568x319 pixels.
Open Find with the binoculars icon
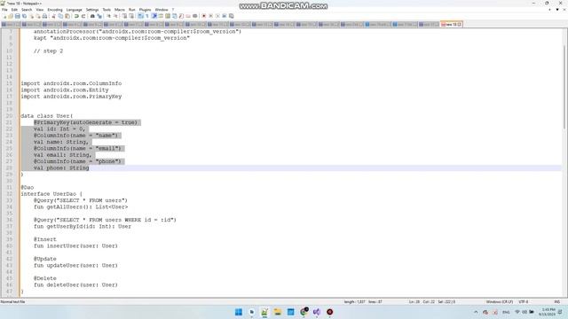pos(92,16)
